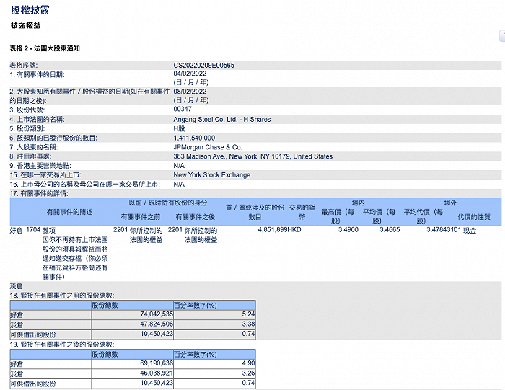Screen dimensions: 505x390
Task: Click the 現金 consideration value
Action: 470,231
